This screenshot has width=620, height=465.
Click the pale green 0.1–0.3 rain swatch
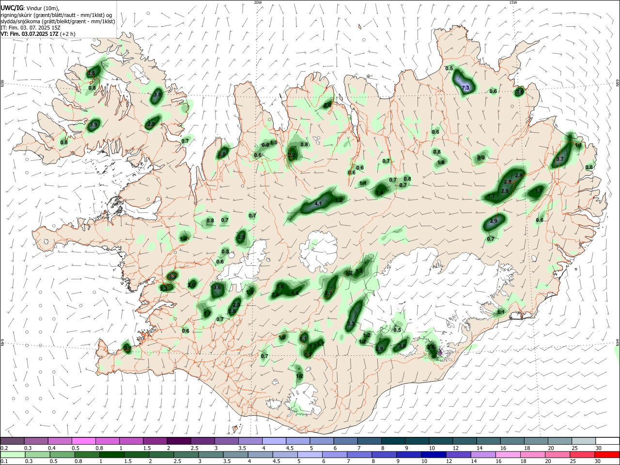[12, 455]
